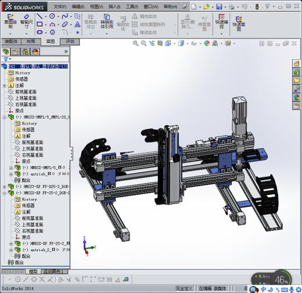Switch to the 评估 tab

(x=70, y=41)
